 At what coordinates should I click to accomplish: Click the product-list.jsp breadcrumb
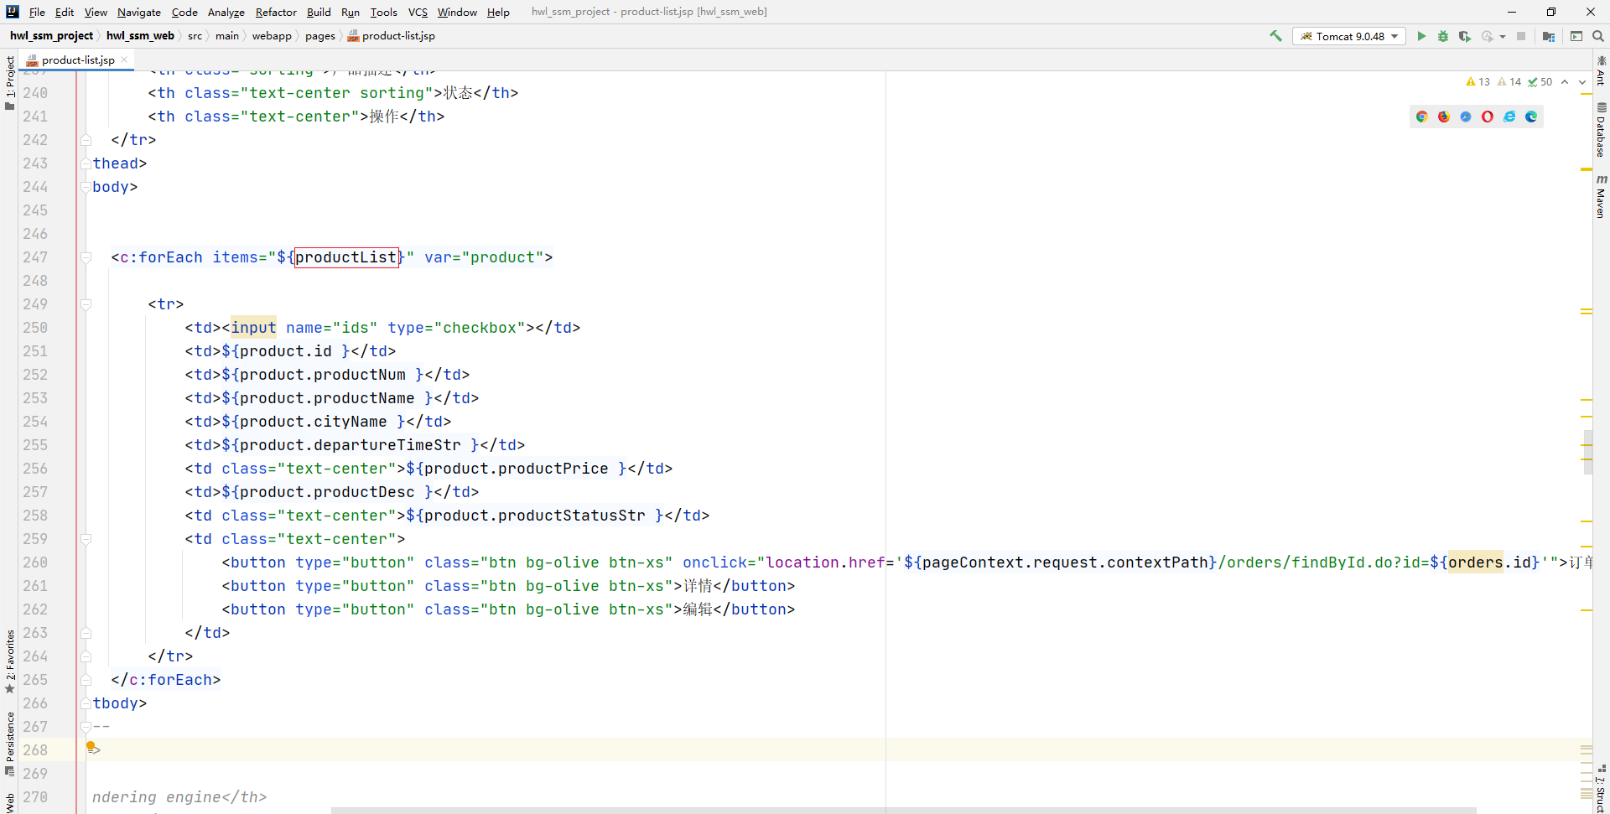click(x=391, y=36)
